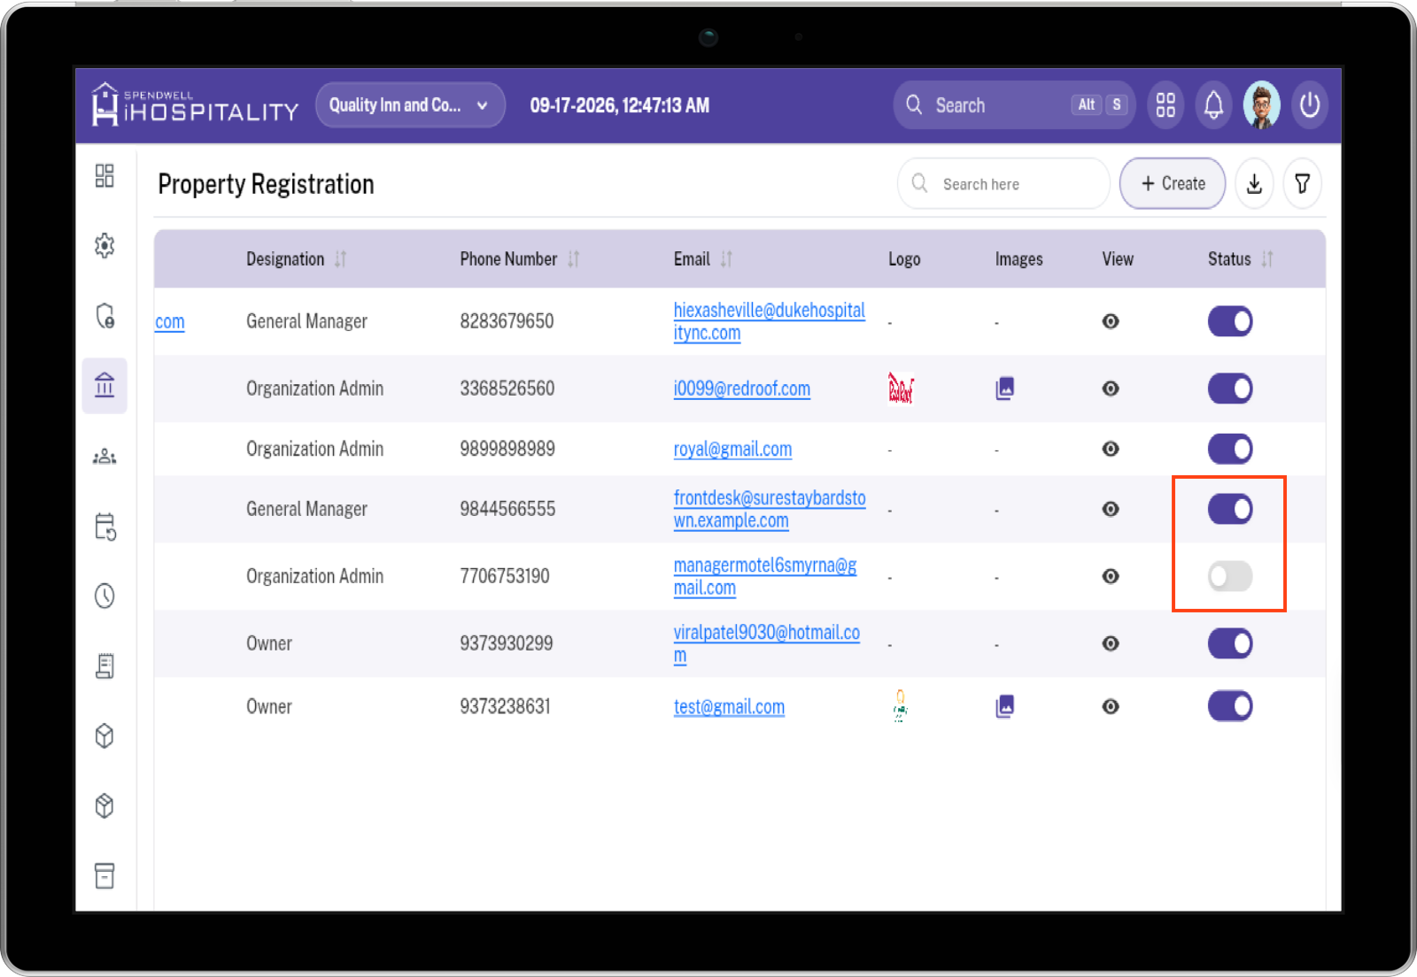This screenshot has width=1417, height=977.
Task: Download the property list
Action: (x=1254, y=184)
